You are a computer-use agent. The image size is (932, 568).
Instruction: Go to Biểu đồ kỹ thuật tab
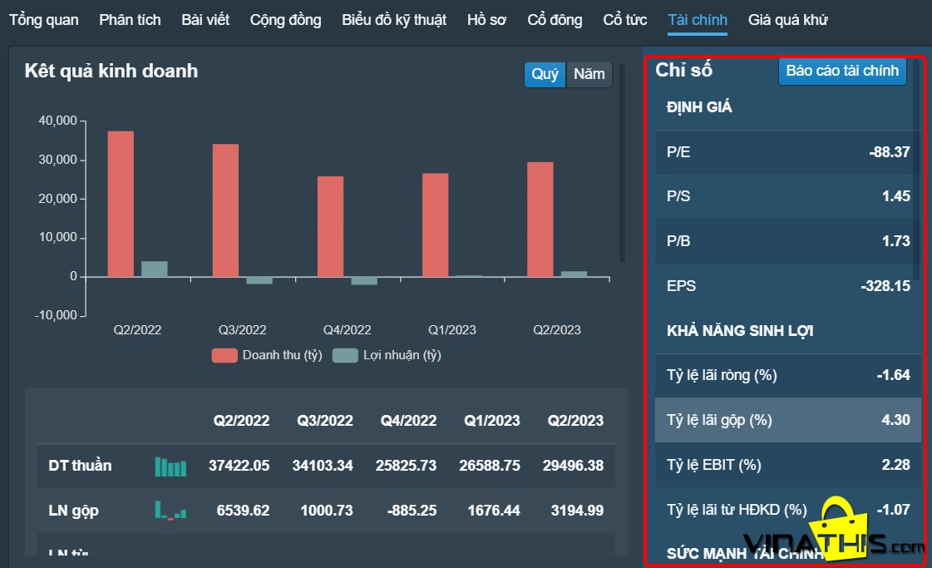tap(394, 20)
